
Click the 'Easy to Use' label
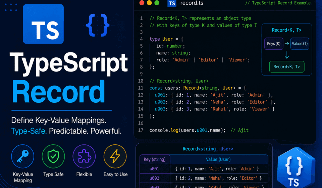(x=116, y=174)
